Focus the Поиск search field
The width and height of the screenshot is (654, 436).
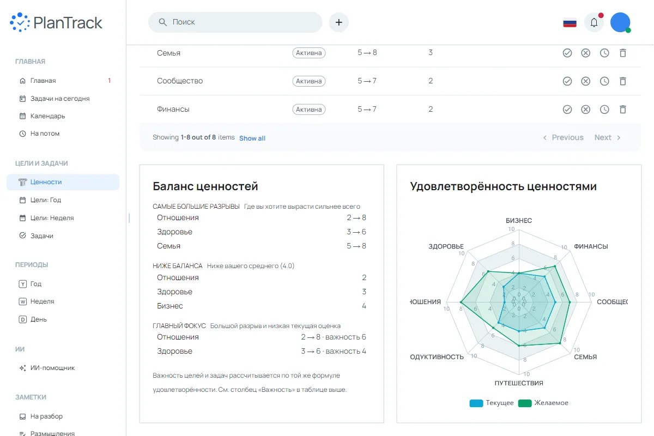(x=235, y=22)
